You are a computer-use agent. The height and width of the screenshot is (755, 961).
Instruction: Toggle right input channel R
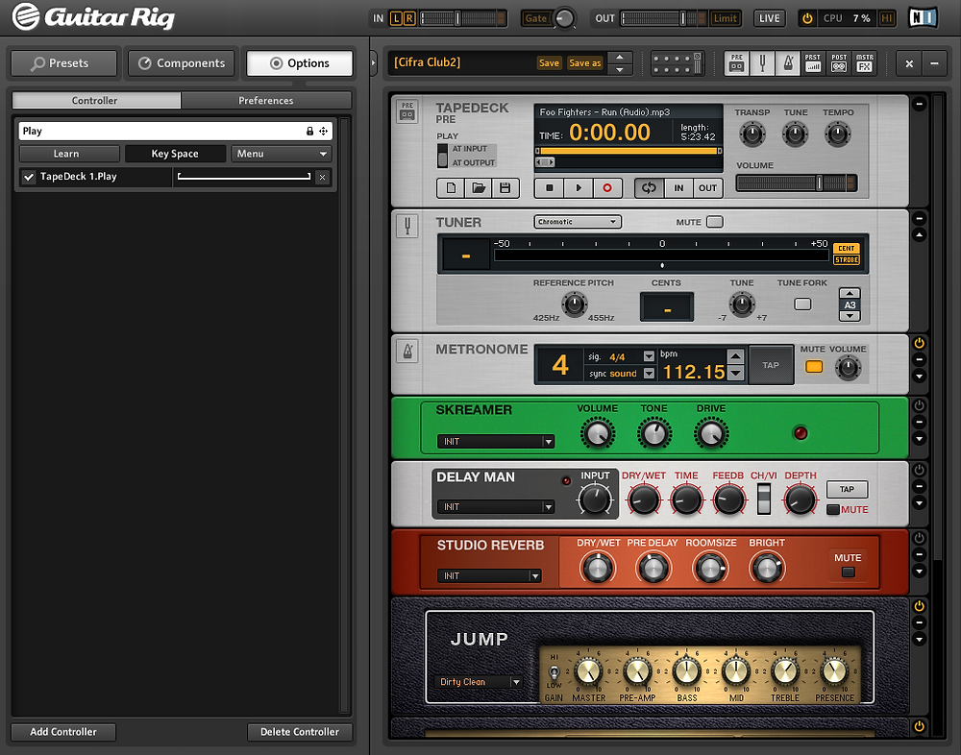(408, 18)
